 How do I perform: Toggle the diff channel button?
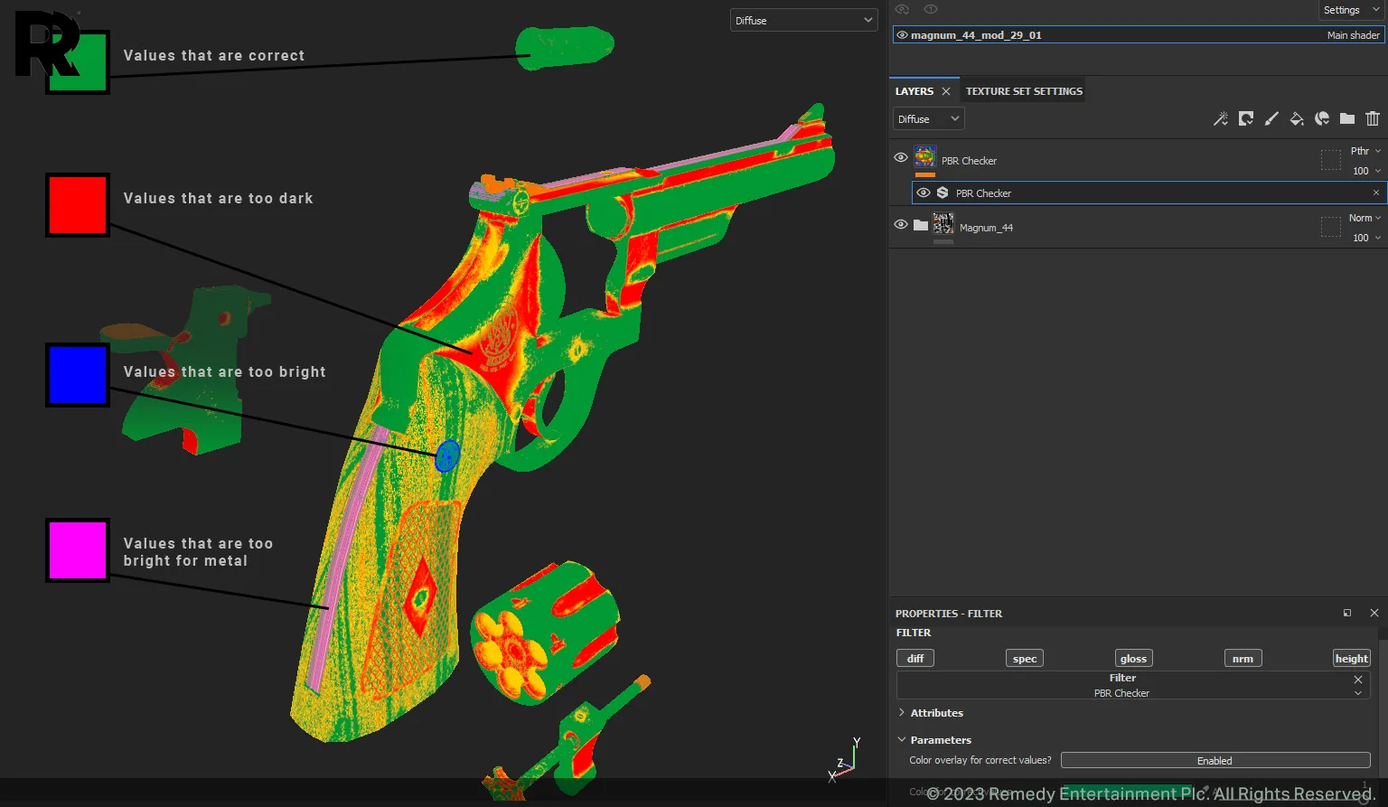tap(915, 659)
